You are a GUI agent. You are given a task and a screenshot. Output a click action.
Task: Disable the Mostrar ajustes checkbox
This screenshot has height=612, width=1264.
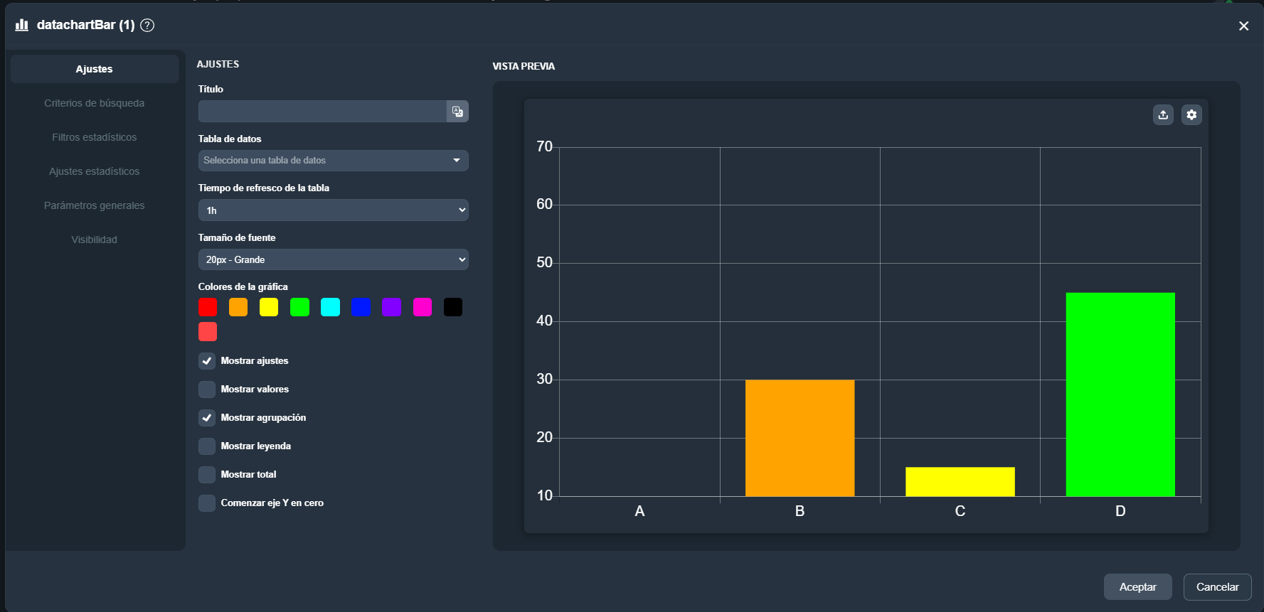tap(207, 361)
